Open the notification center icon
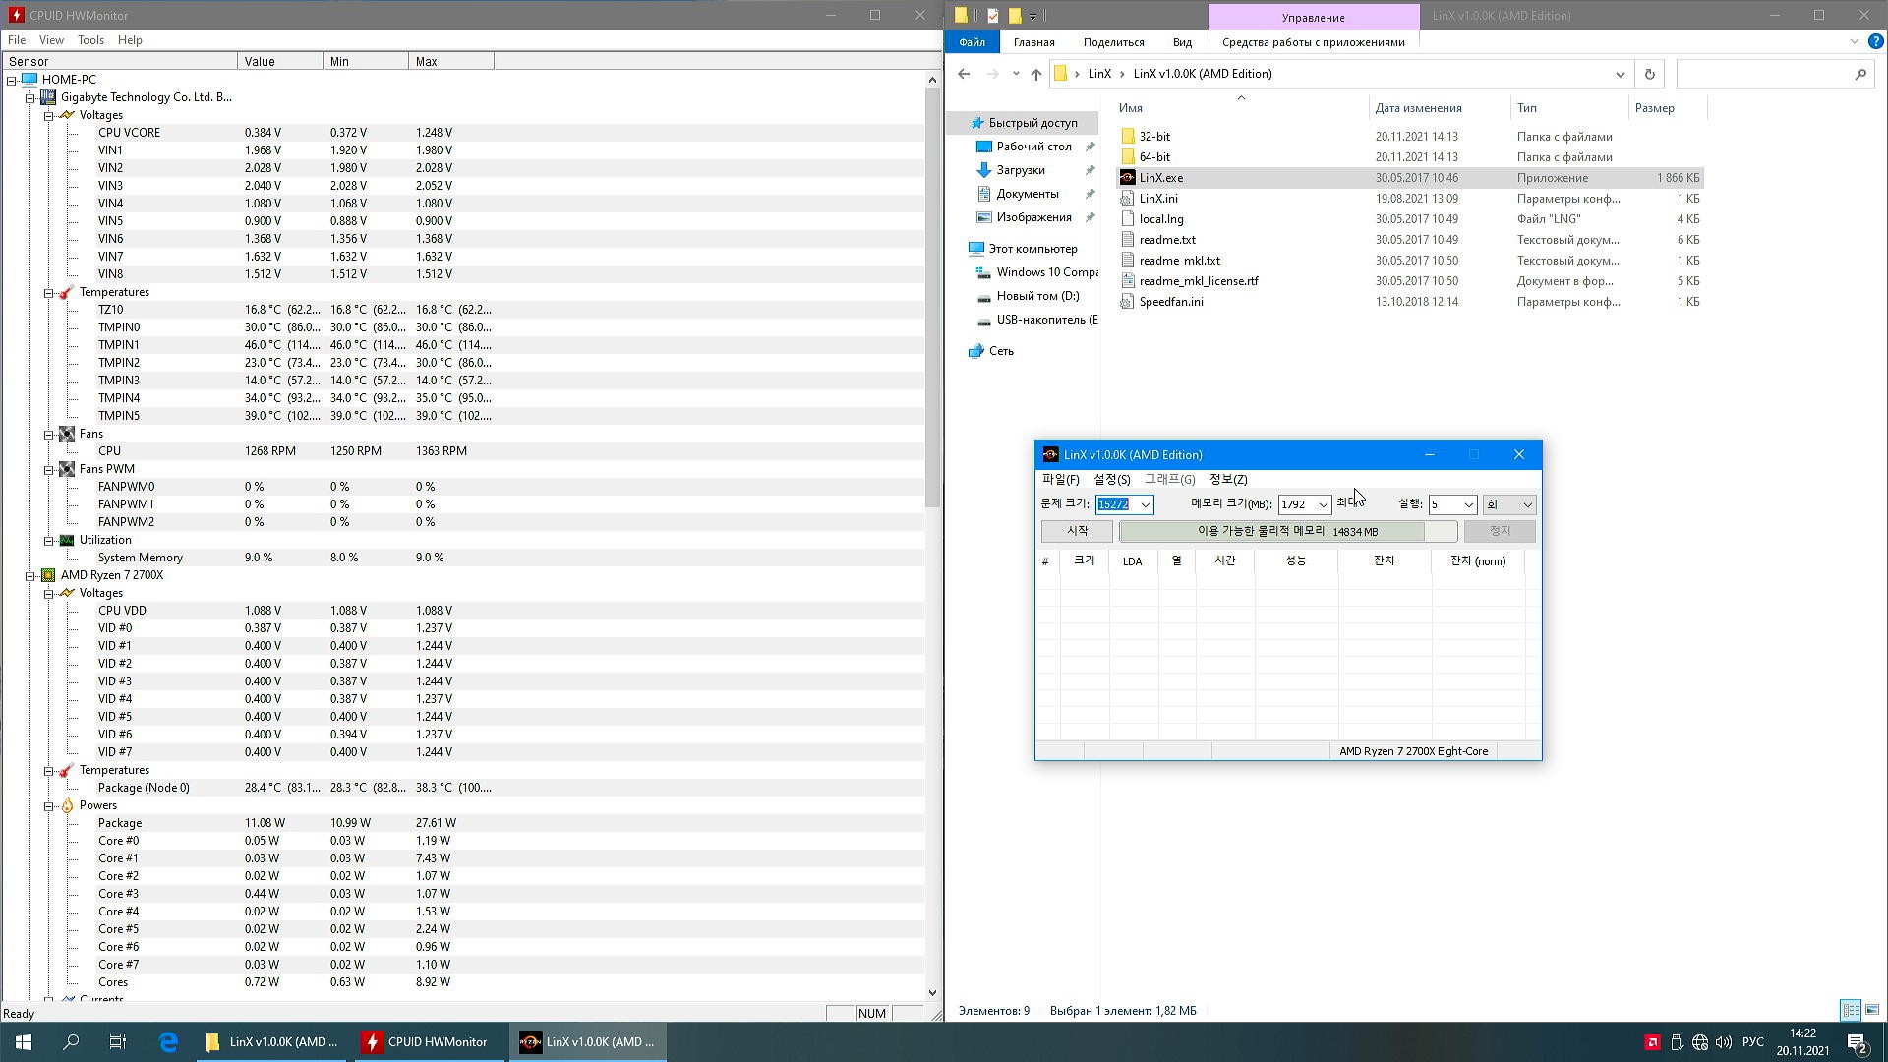The image size is (1888, 1062). (x=1857, y=1042)
